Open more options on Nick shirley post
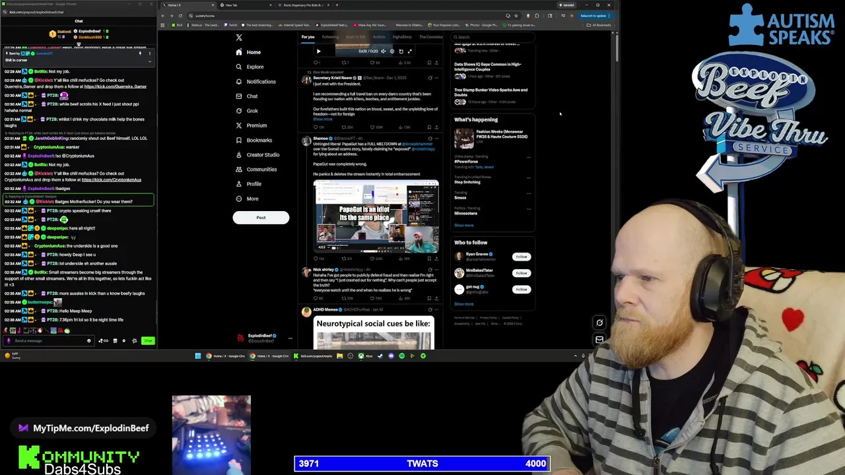Viewport: 845px width, 475px height. (436, 269)
